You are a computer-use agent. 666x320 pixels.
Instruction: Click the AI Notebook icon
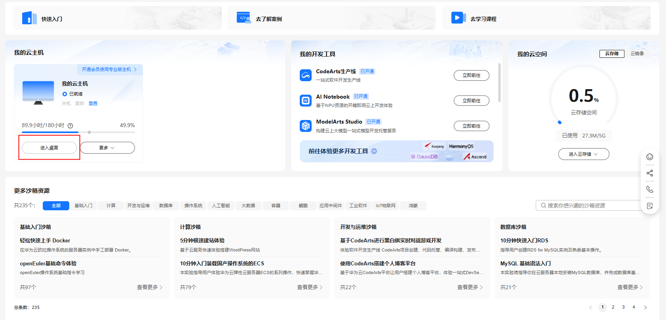306,101
